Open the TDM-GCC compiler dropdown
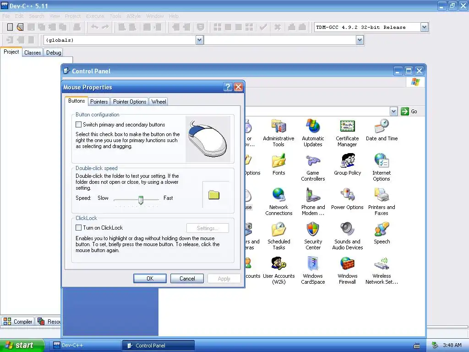This screenshot has height=352, width=469. 424,27
